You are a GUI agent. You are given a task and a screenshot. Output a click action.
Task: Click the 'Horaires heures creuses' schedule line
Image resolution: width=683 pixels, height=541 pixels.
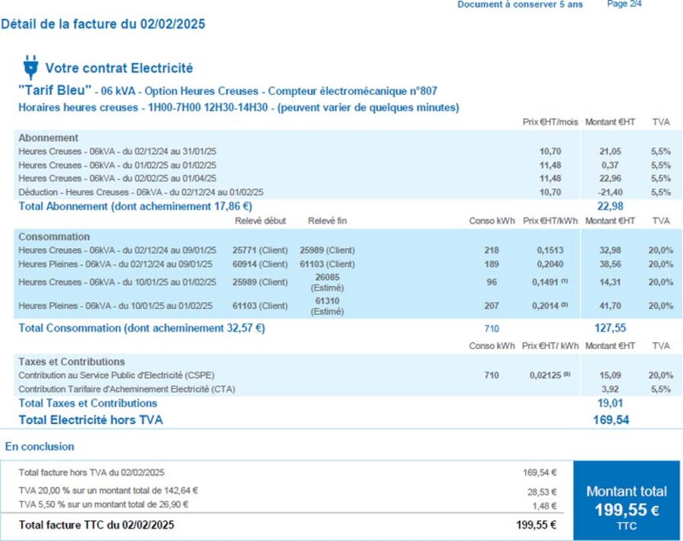(238, 108)
